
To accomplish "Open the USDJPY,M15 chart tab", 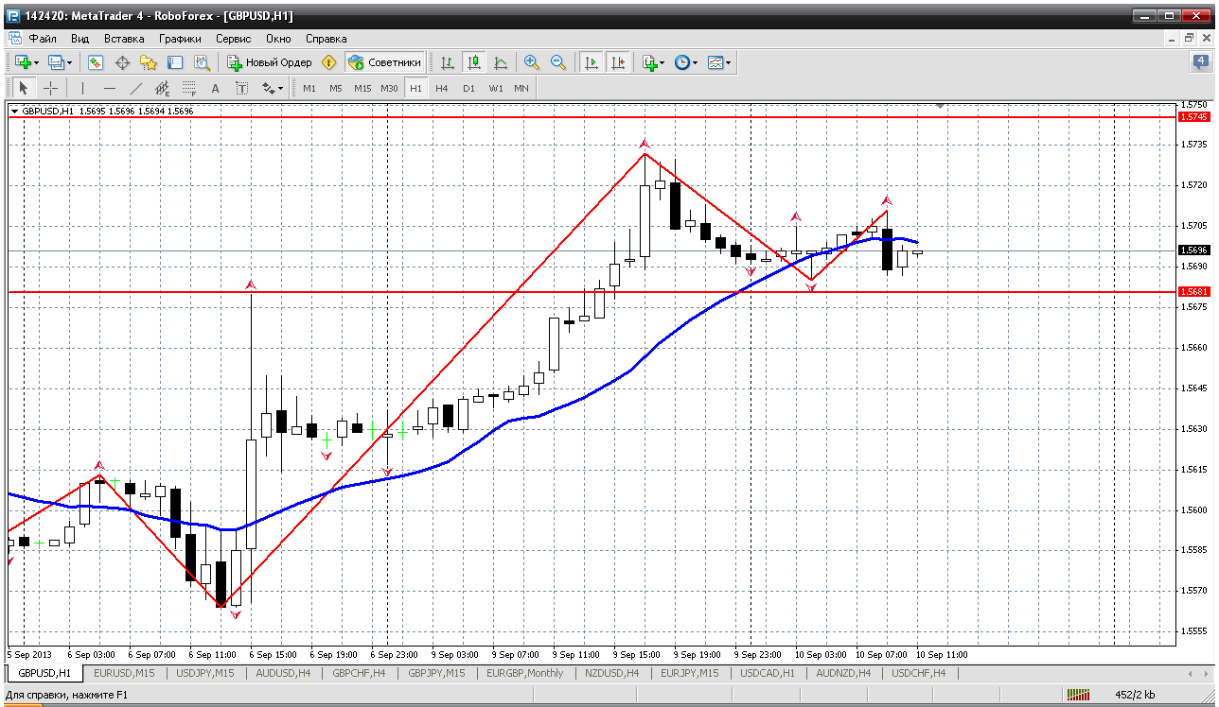I will 204,673.
